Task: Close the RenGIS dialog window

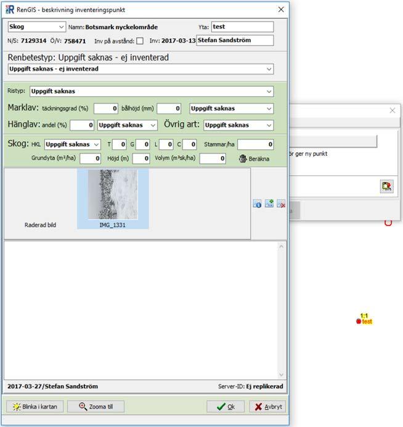Action: (281, 9)
